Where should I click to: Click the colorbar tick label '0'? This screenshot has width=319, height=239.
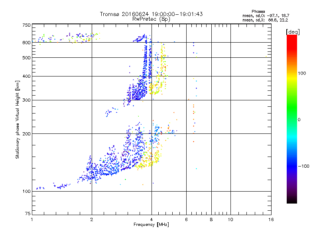299,120
